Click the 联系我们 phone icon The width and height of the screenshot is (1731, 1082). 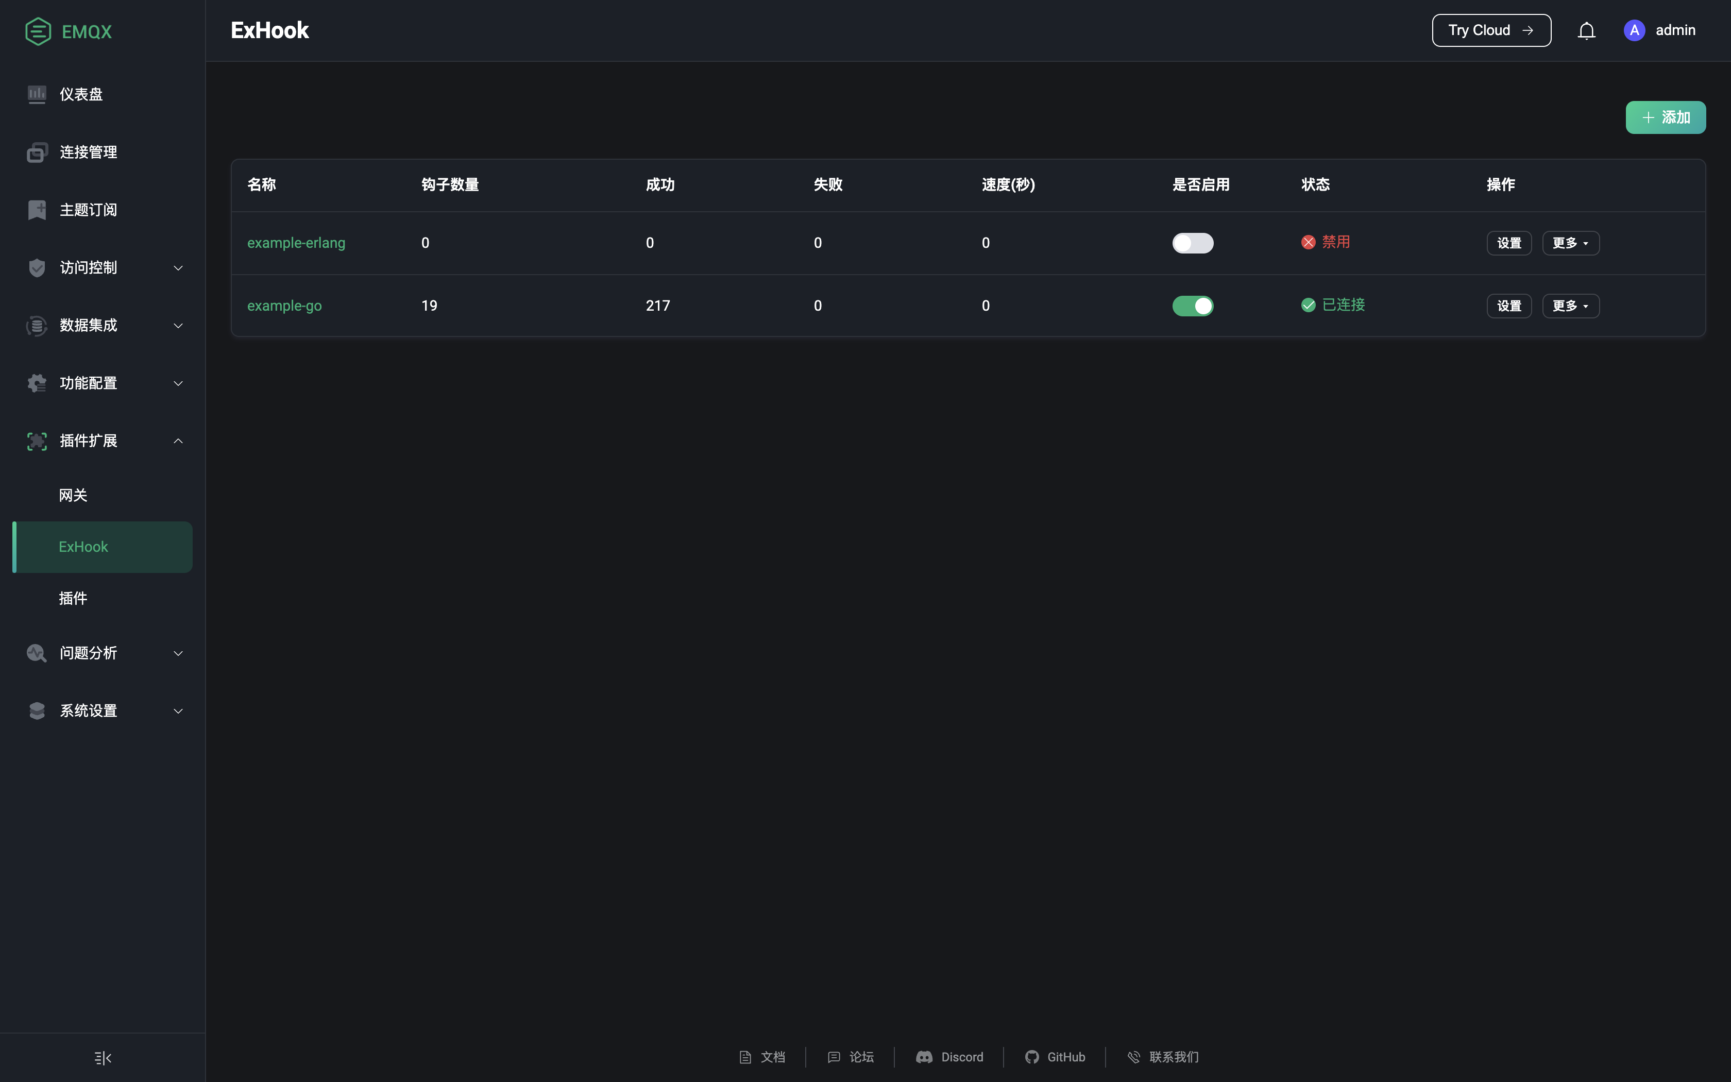(x=1134, y=1057)
